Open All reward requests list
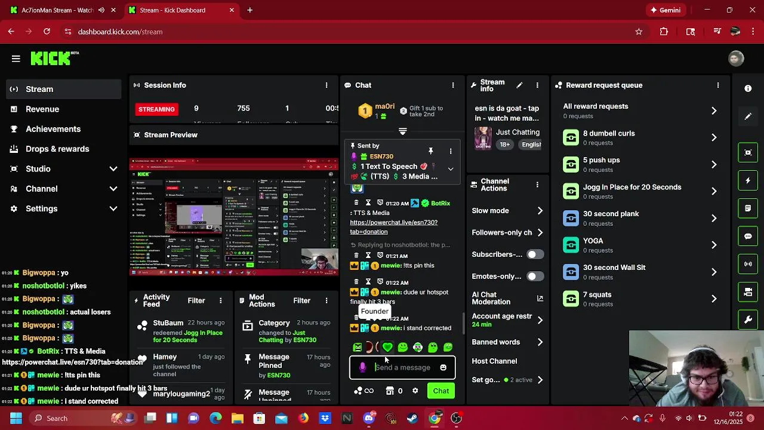Image resolution: width=764 pixels, height=430 pixels. [640, 110]
